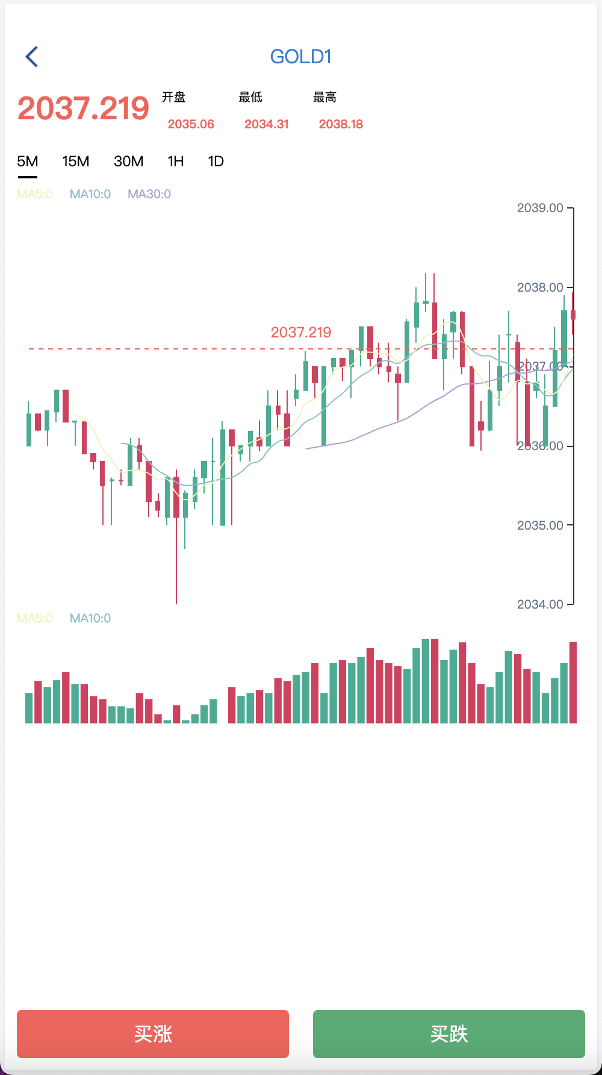Toggle the MA5 legend above volume chart

35,618
